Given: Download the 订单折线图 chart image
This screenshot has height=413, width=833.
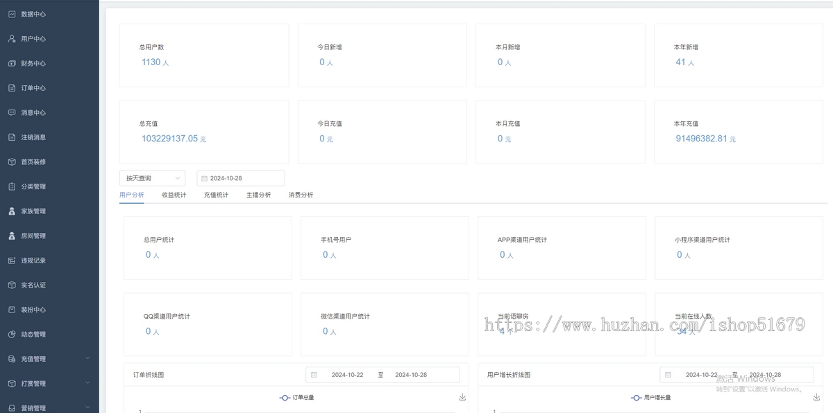Looking at the screenshot, I should 462,397.
